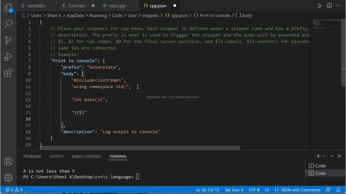Viewport: 346px width, 194px height.
Task: Open errors and warnings count in status bar
Action: [x=14, y=190]
